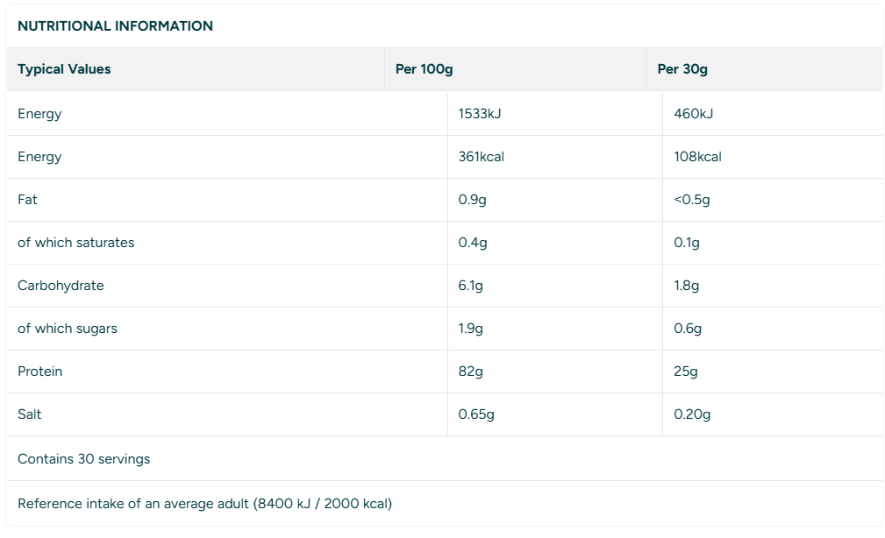Click the 25g protein per serving value
885x538 pixels.
pos(686,371)
